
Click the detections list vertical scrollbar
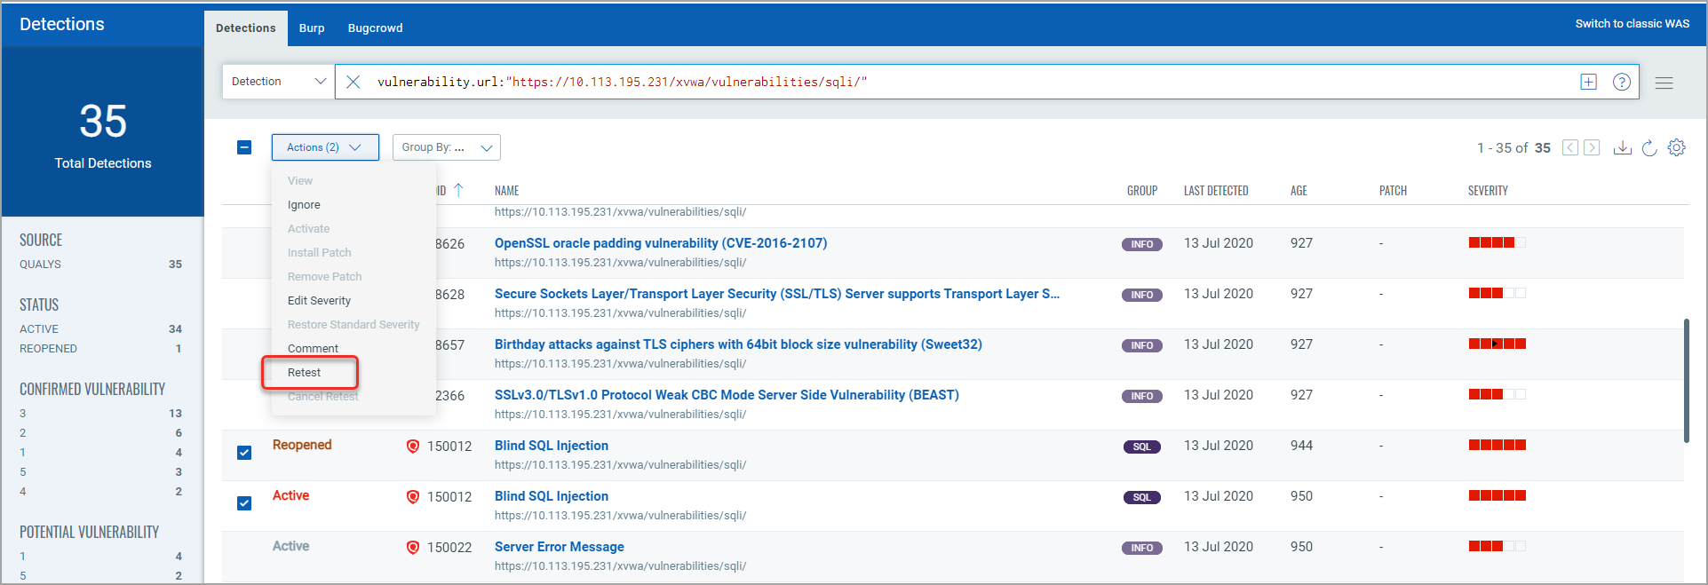point(1686,380)
